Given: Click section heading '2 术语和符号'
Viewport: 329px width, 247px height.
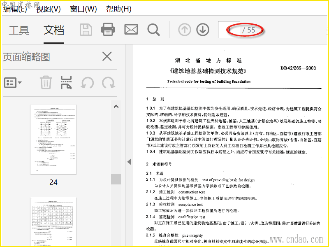Looking at the screenshot, I should [x=159, y=164].
